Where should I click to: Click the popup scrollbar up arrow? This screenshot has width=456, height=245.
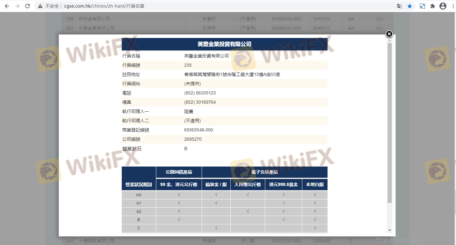(390, 41)
